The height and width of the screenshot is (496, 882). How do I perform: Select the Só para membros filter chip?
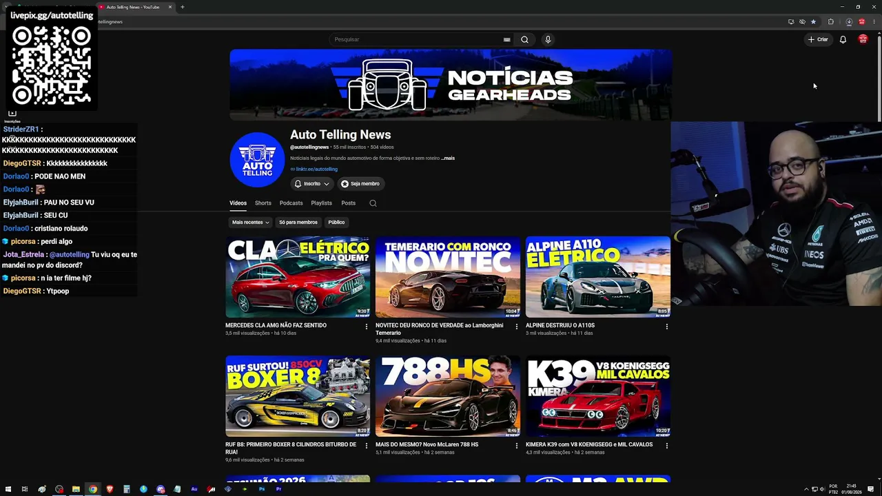[x=298, y=223]
